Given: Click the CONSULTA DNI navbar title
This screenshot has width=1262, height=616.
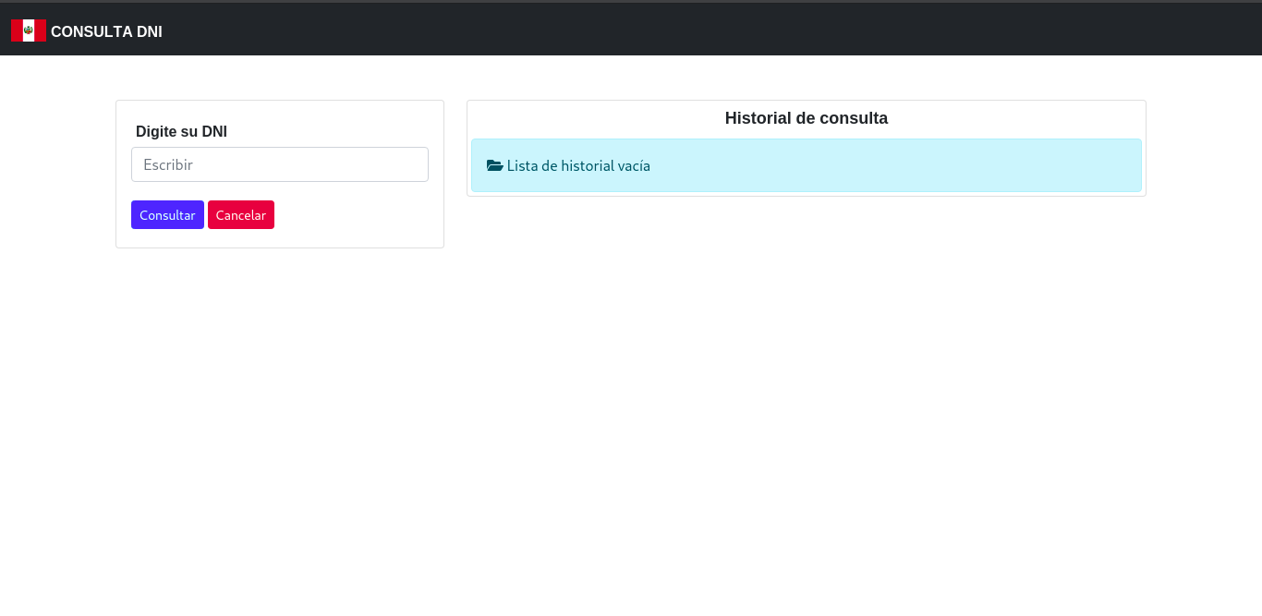Looking at the screenshot, I should (107, 30).
